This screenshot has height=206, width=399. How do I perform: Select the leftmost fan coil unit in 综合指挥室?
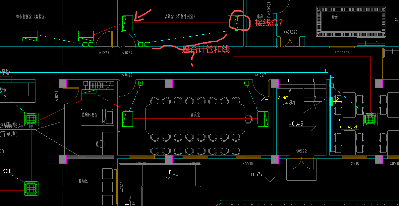tap(29, 36)
